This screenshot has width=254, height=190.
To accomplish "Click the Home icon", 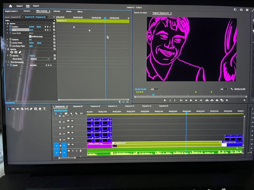I will (x=10, y=6).
